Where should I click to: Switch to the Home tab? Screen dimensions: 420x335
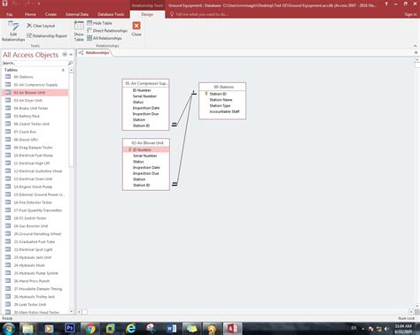coord(30,14)
